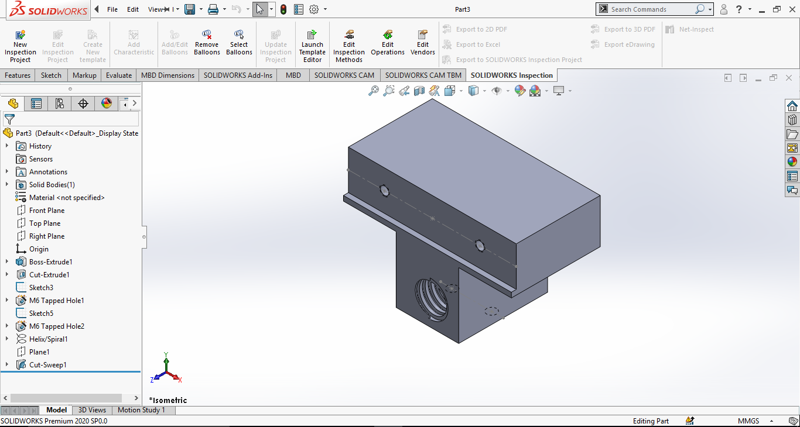Expand the M6 Tapped Hole1 node

point(7,301)
